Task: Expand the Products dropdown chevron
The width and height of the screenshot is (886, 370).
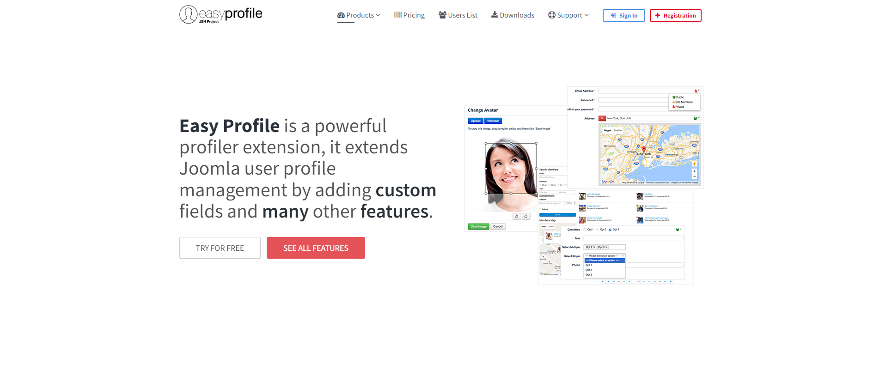Action: click(378, 15)
